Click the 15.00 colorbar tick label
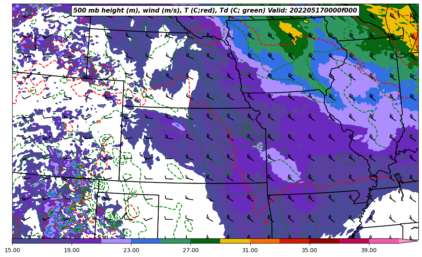Image resolution: width=422 pixels, height=257 pixels. point(12,250)
